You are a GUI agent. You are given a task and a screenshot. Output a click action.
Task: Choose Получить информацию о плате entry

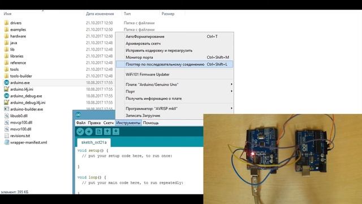175,98
